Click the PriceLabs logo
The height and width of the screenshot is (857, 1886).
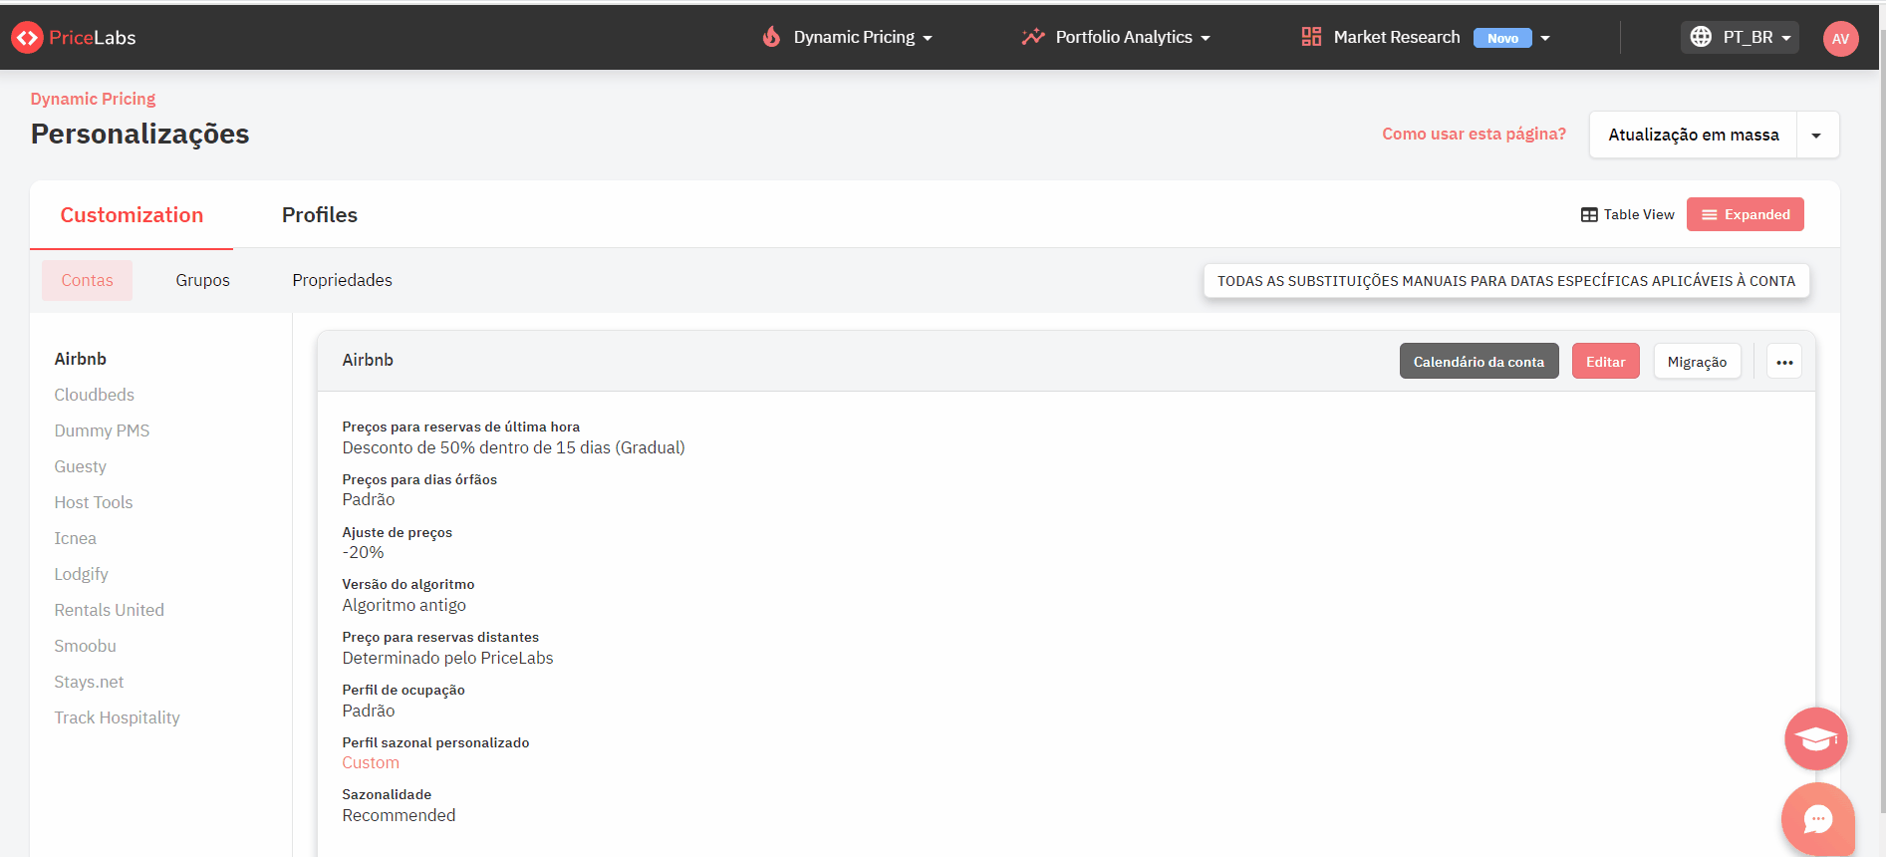pos(73,38)
